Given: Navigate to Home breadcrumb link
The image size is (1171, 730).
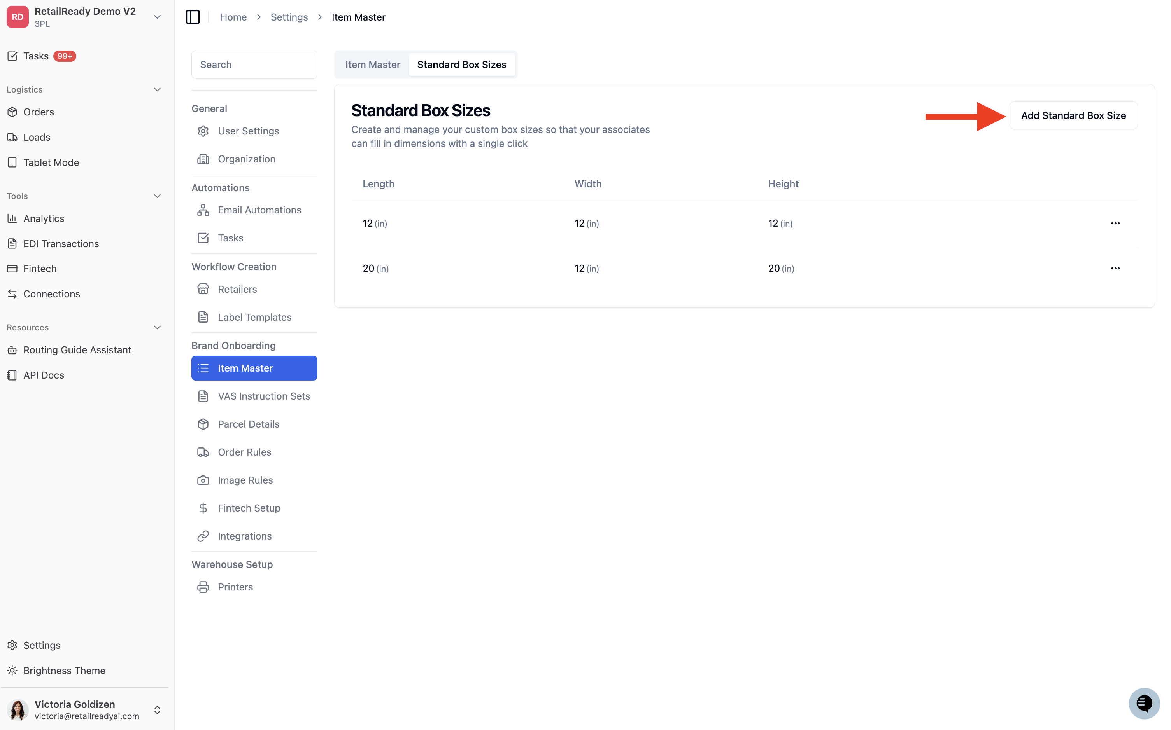Looking at the screenshot, I should click(233, 17).
